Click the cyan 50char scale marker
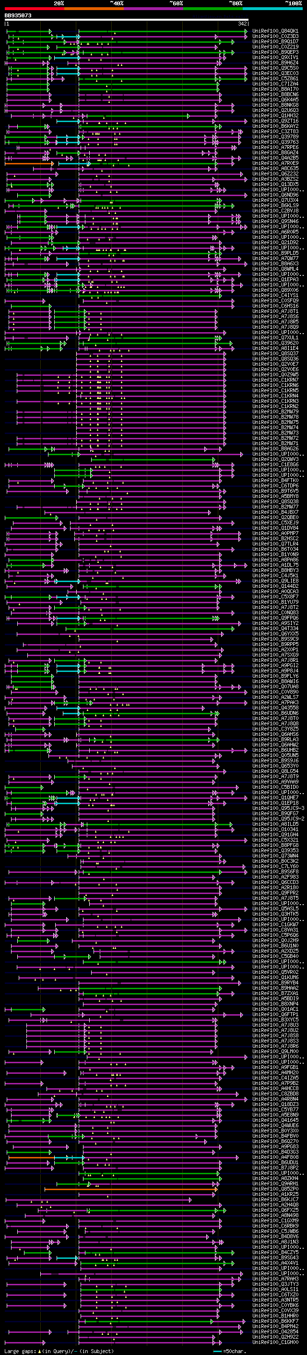This screenshot has width=307, height=1355. 217,1351
